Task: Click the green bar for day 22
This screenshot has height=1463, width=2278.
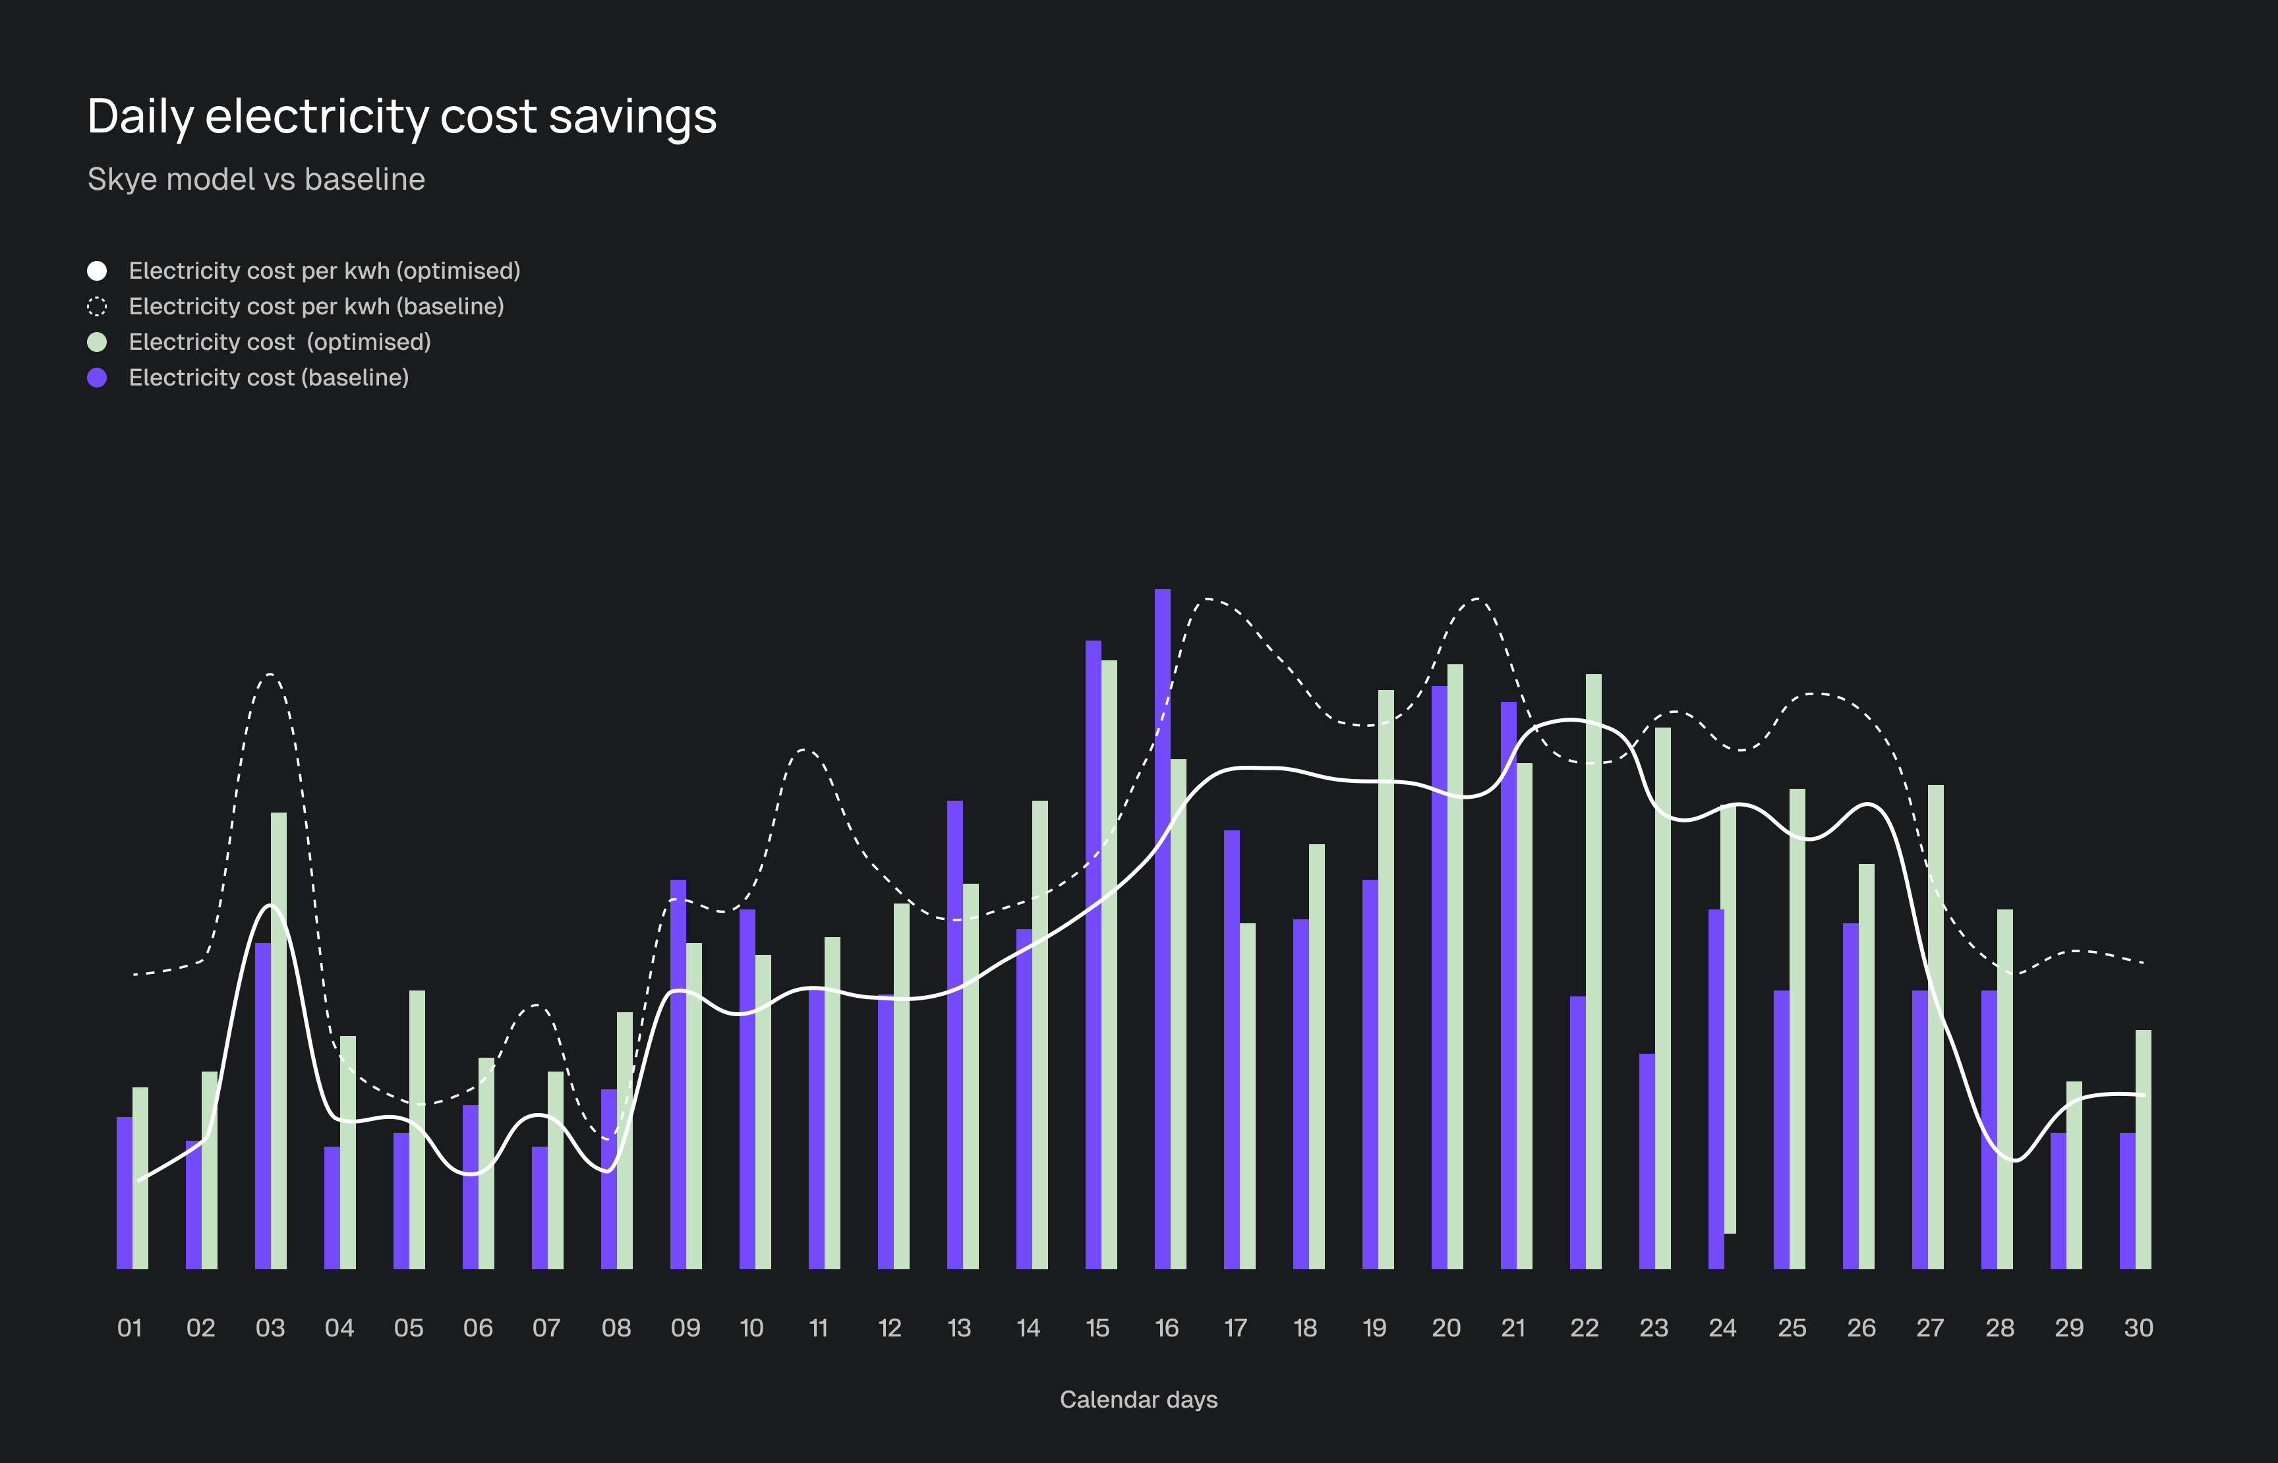Action: (1593, 972)
